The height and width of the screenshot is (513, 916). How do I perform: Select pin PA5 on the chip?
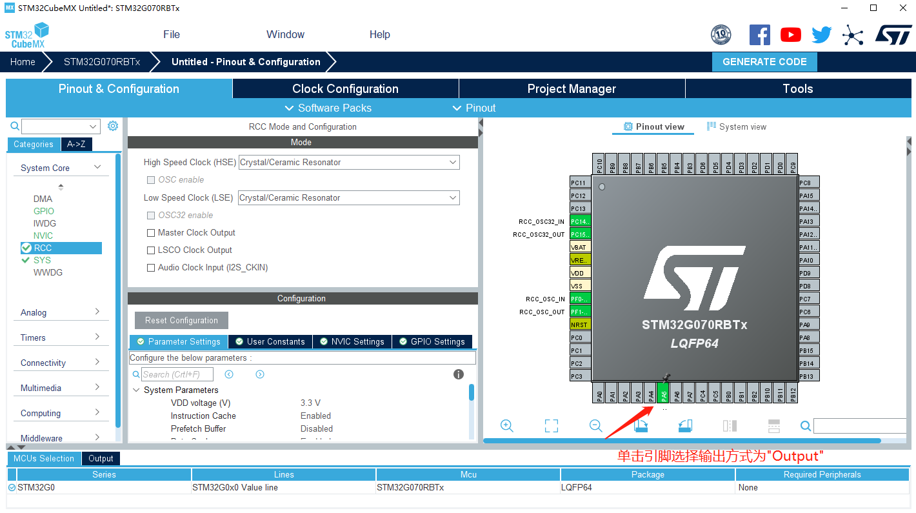pos(663,394)
